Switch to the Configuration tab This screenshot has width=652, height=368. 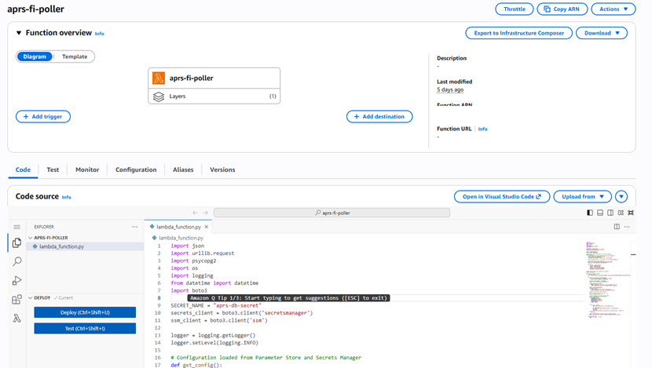coord(136,169)
